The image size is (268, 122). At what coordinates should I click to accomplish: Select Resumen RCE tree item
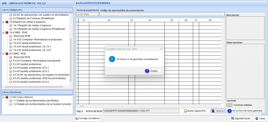pyautogui.click(x=22, y=57)
